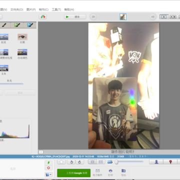Open the 工具(T) tools menu

(x=56, y=9)
